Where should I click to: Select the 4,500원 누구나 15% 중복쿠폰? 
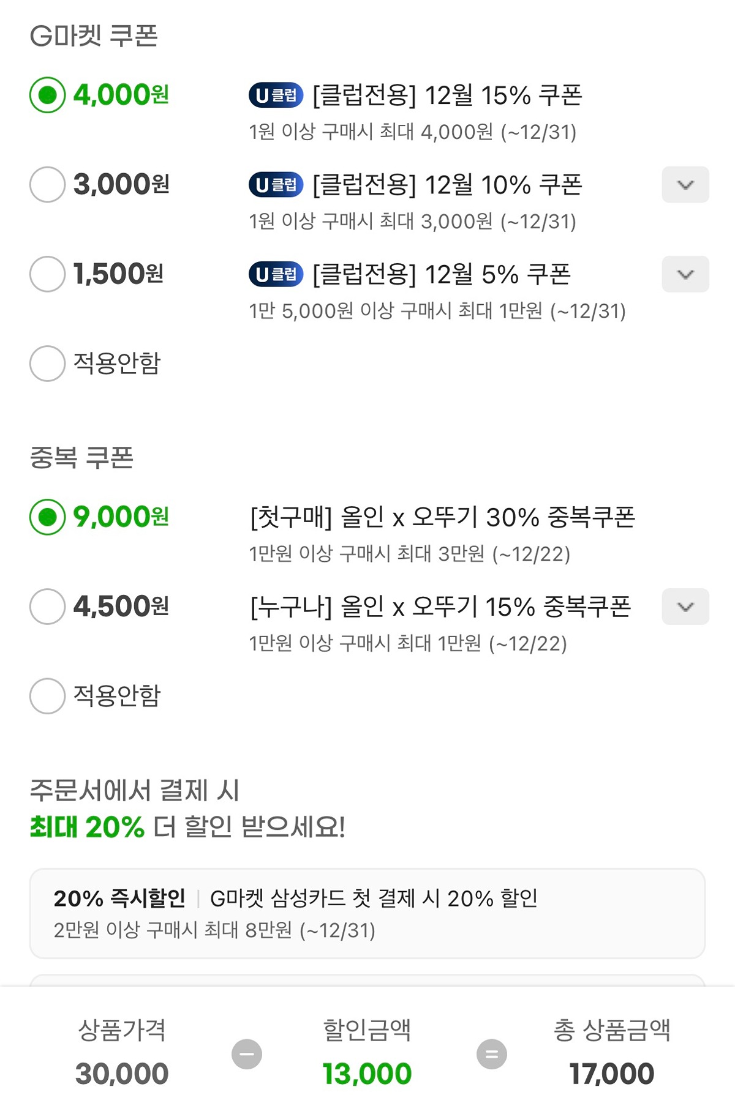point(47,607)
